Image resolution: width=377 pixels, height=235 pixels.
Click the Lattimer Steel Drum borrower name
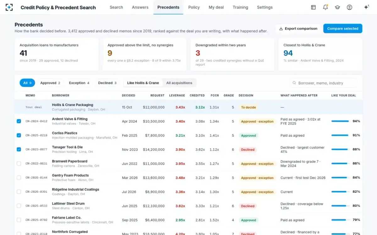coord(68,203)
